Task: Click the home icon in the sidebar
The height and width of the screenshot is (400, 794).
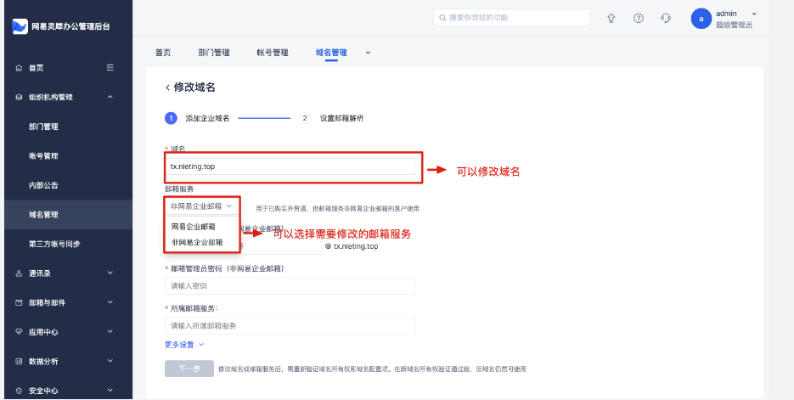Action: click(x=20, y=68)
